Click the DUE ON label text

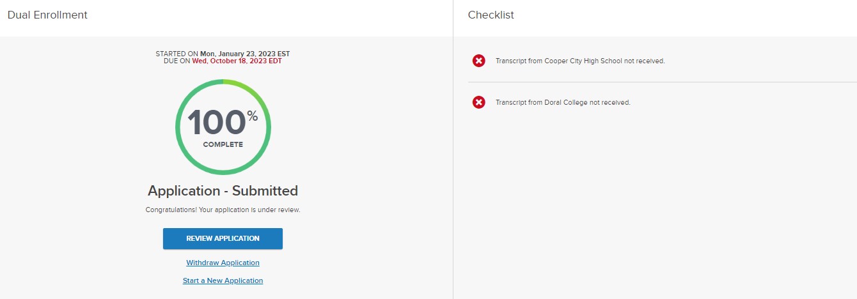[177, 61]
